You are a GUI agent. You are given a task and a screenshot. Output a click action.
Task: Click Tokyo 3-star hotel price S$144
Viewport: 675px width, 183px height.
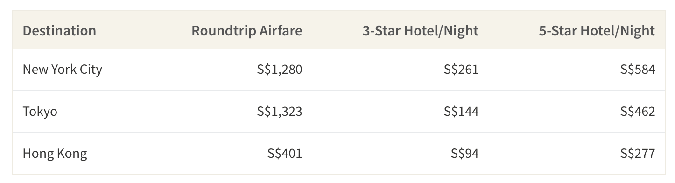coord(462,112)
